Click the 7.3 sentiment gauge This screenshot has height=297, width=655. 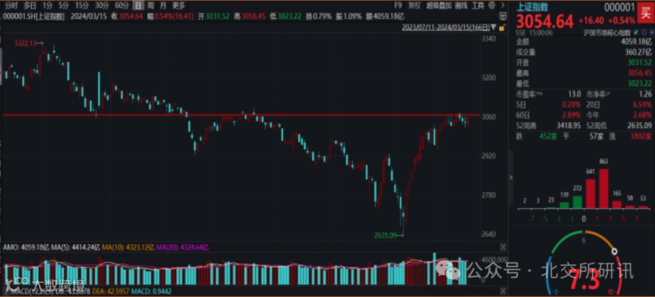(x=584, y=279)
